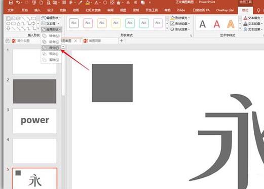The width and height of the screenshot is (264, 189).
Task: Open 文本效果 (Text Effects) dropdown
Action: [x=253, y=29]
